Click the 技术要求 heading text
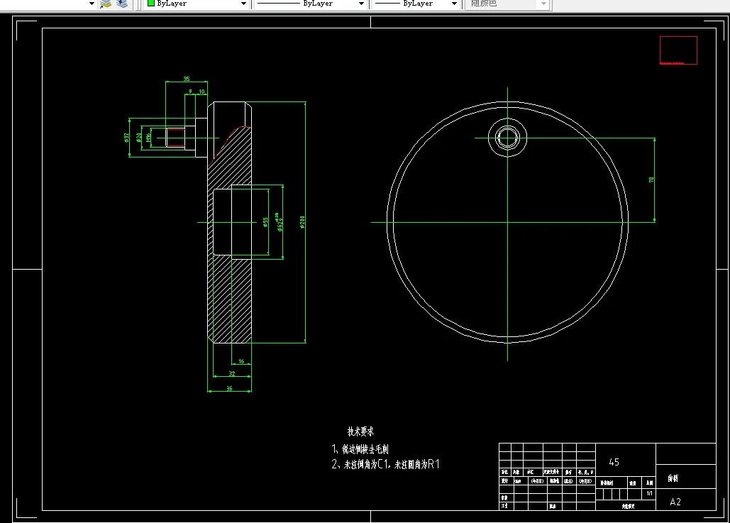This screenshot has width=730, height=523. click(360, 431)
